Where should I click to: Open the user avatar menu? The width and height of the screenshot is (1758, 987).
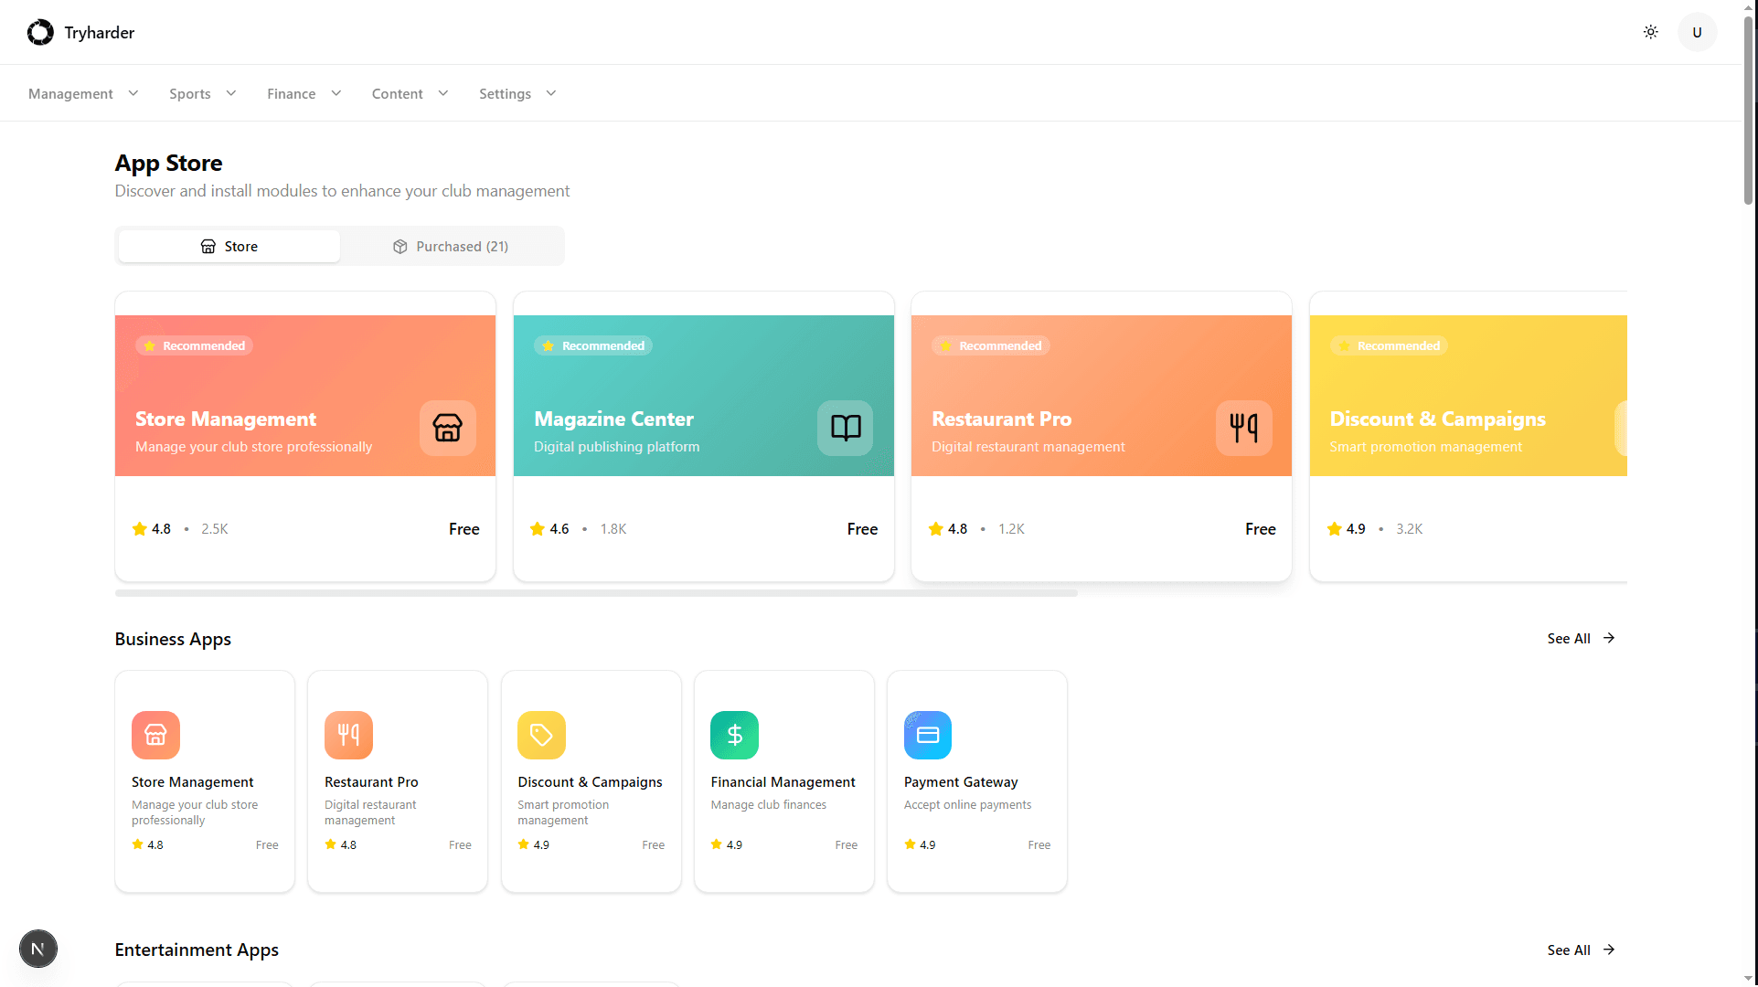point(1697,32)
